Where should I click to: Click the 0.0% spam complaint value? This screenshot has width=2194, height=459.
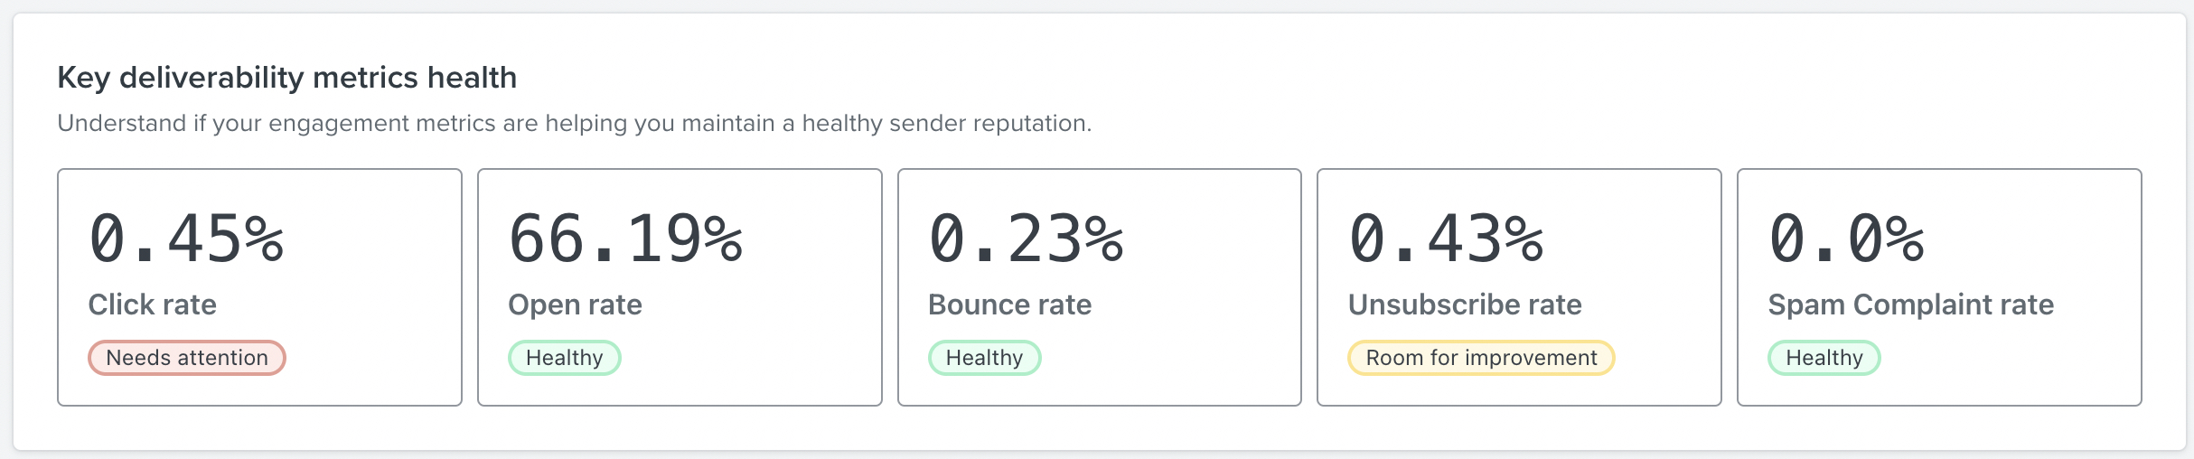1846,239
